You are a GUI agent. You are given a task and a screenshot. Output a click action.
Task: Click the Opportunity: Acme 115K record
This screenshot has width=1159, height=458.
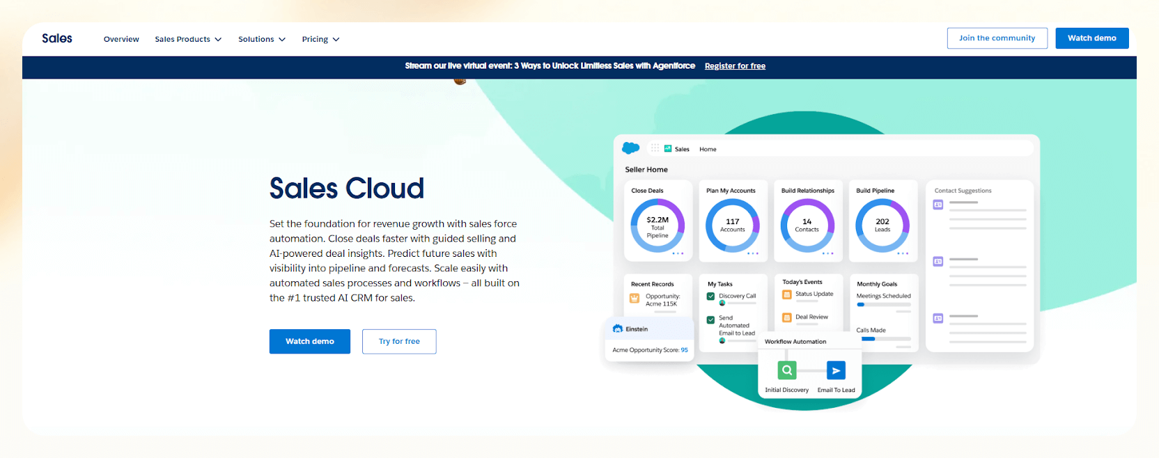pos(662,300)
